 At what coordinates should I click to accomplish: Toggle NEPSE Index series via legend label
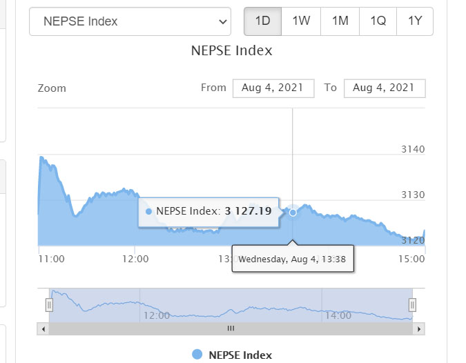point(240,355)
